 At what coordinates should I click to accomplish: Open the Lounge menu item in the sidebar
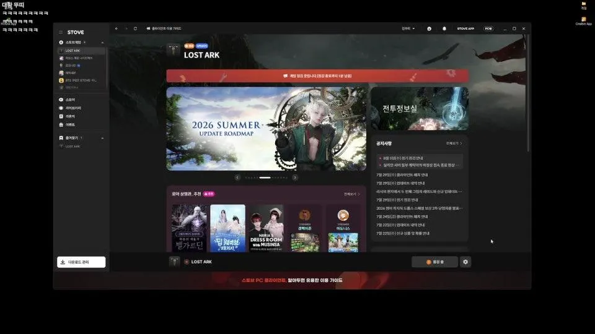coord(67,117)
